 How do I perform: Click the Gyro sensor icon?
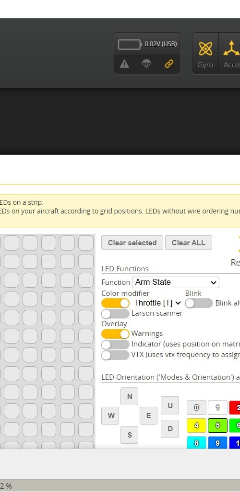click(x=205, y=49)
